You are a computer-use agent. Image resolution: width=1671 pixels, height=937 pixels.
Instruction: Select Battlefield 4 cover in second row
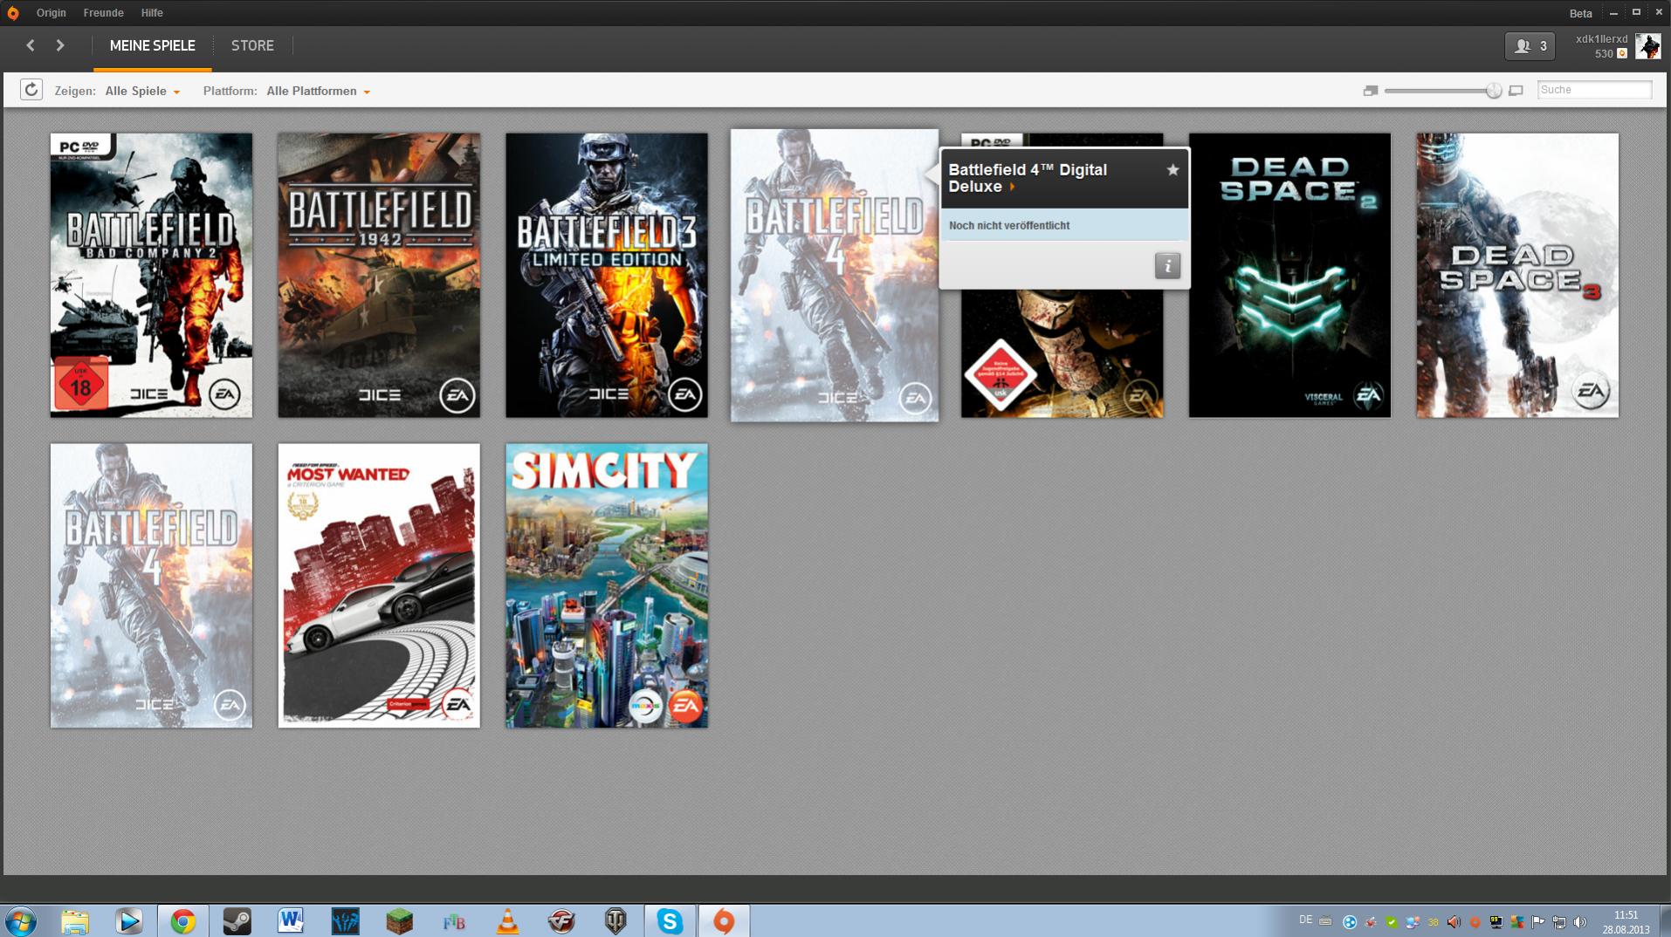point(151,585)
